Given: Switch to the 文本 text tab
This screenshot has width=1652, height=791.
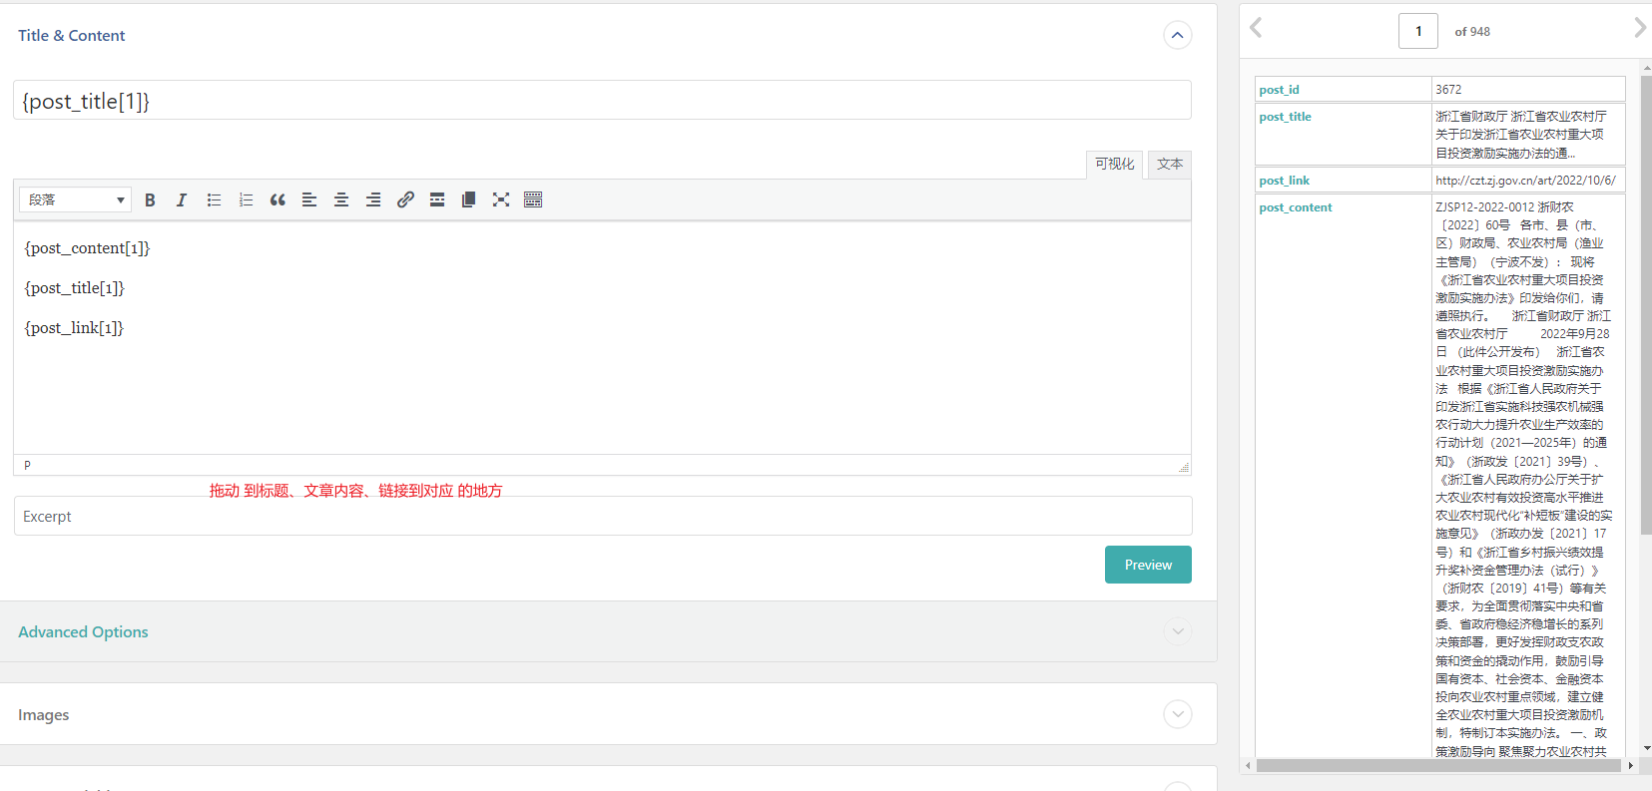Looking at the screenshot, I should (x=1169, y=165).
